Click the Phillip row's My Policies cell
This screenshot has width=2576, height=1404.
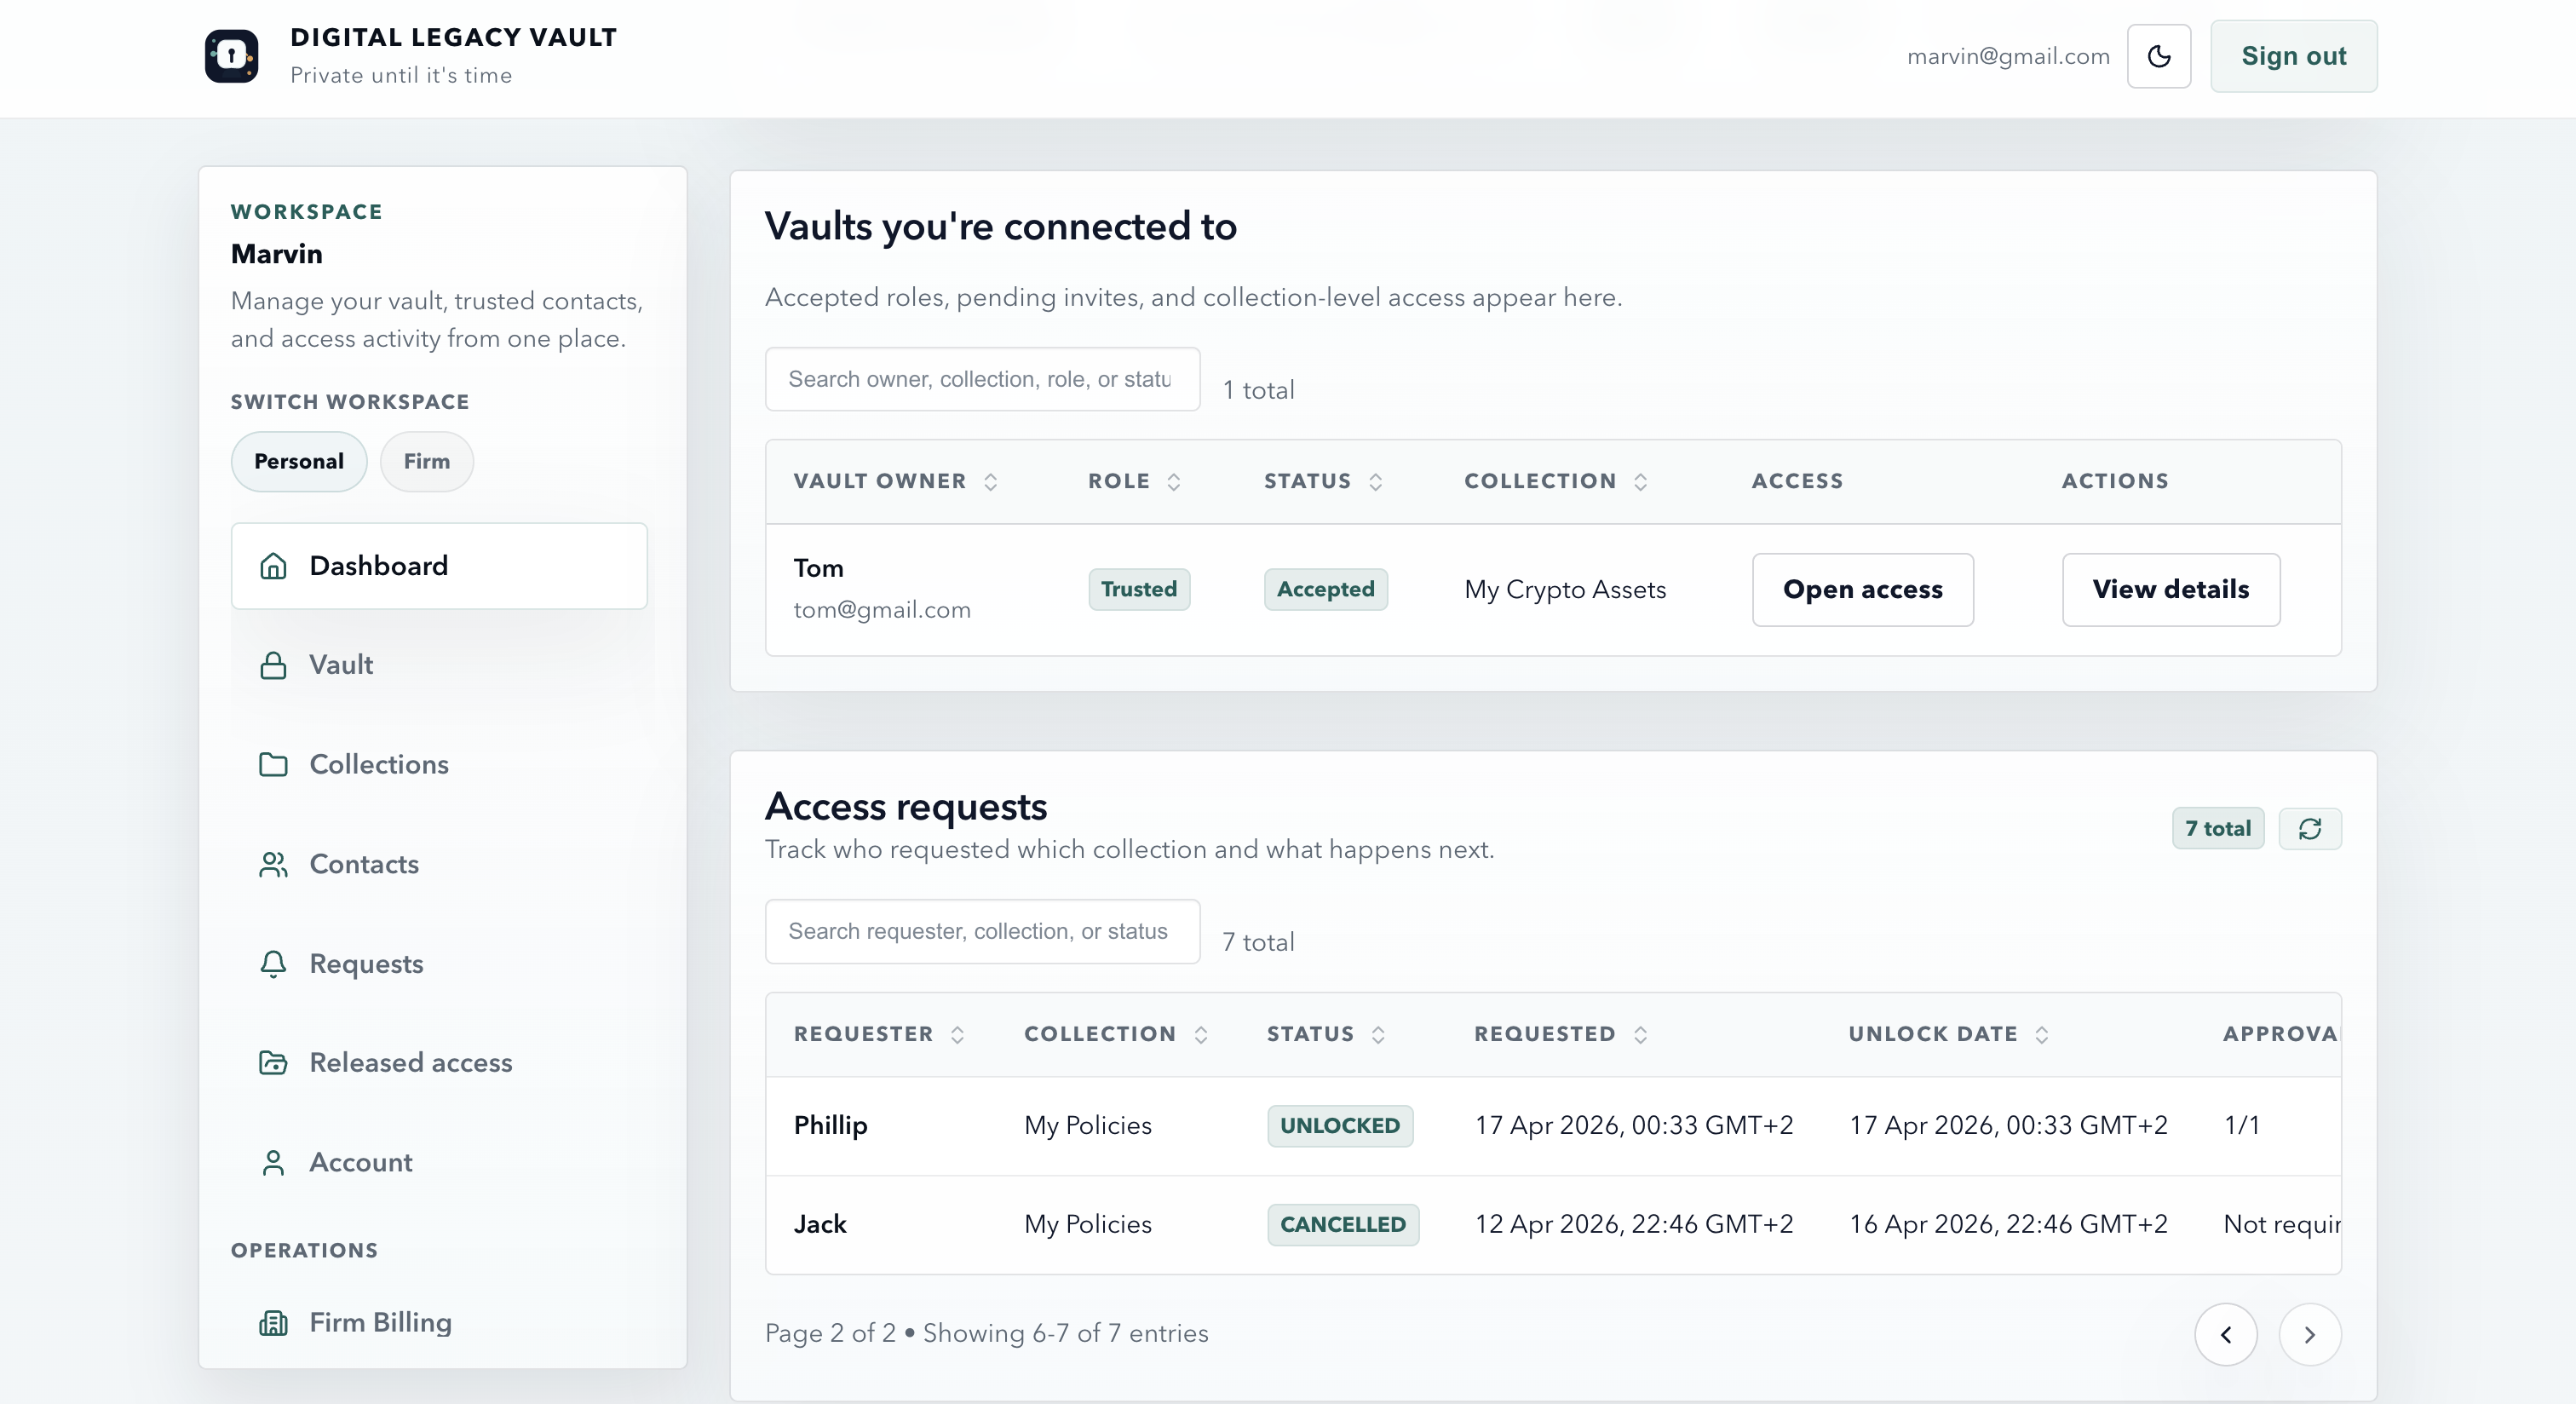(x=1088, y=1125)
